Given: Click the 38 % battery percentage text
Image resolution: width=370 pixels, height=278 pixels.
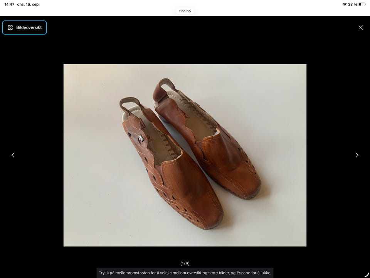Looking at the screenshot, I should pos(353,4).
